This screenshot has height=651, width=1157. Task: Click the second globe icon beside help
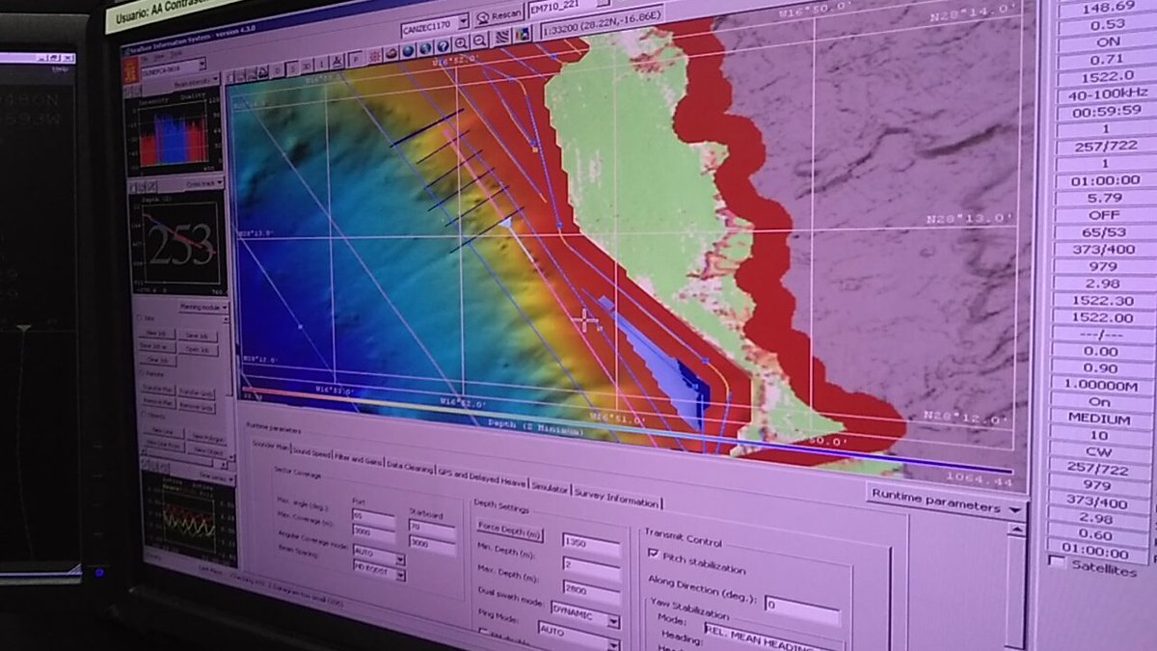click(425, 47)
